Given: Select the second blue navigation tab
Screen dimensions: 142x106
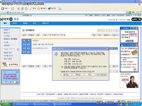Looking at the screenshot, I should pyautogui.click(x=15, y=23).
